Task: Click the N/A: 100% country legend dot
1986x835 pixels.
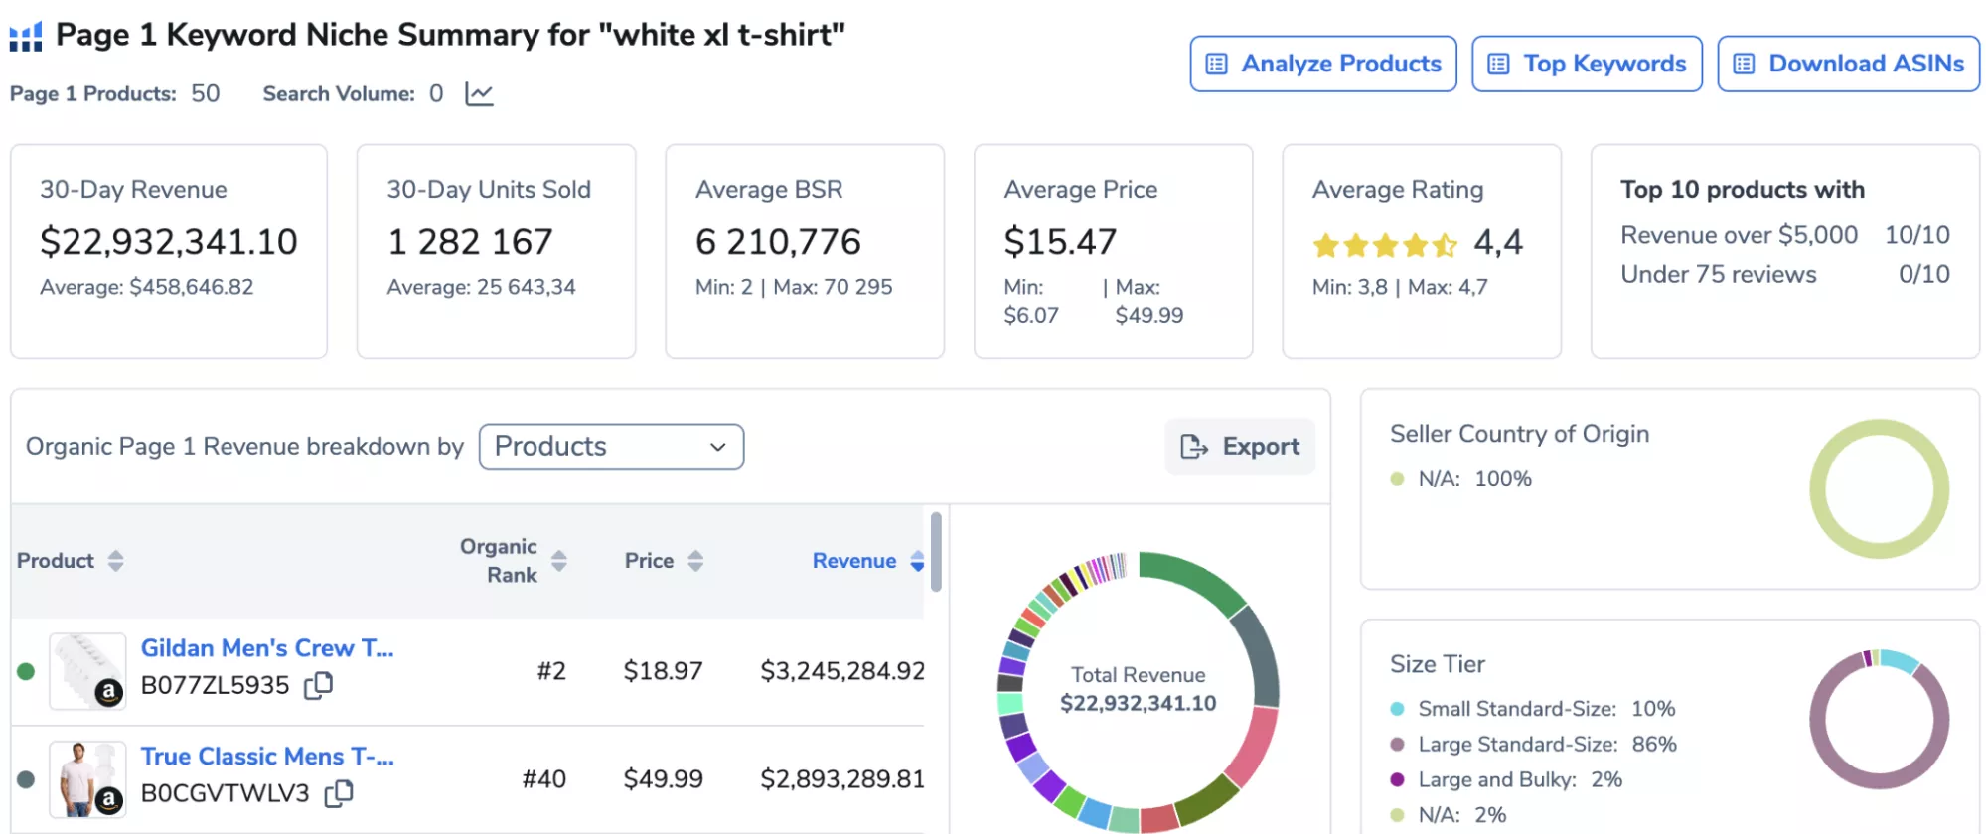Action: (1397, 479)
